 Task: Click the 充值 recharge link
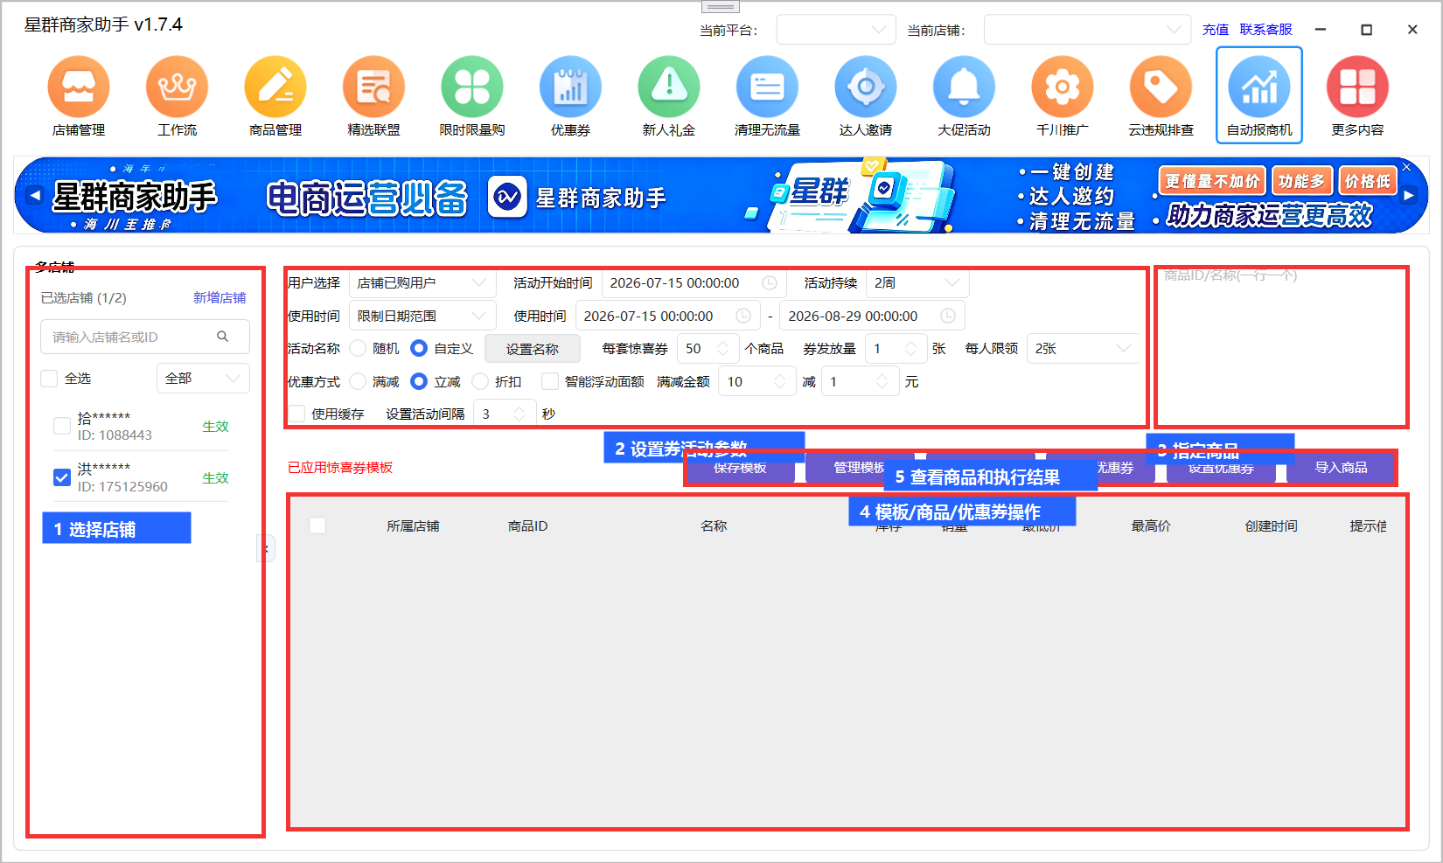click(1216, 30)
